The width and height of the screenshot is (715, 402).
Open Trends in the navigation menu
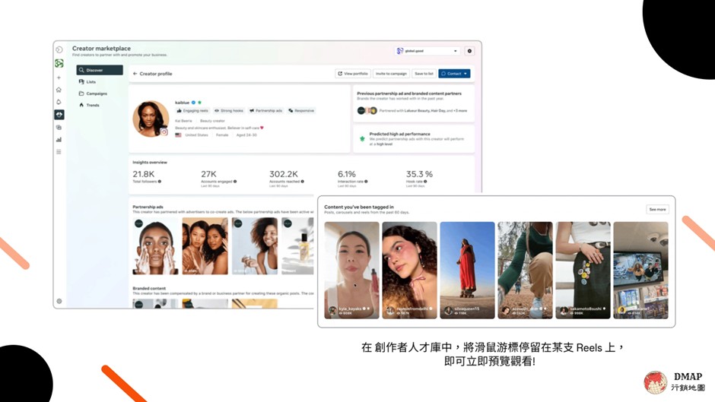pos(92,105)
